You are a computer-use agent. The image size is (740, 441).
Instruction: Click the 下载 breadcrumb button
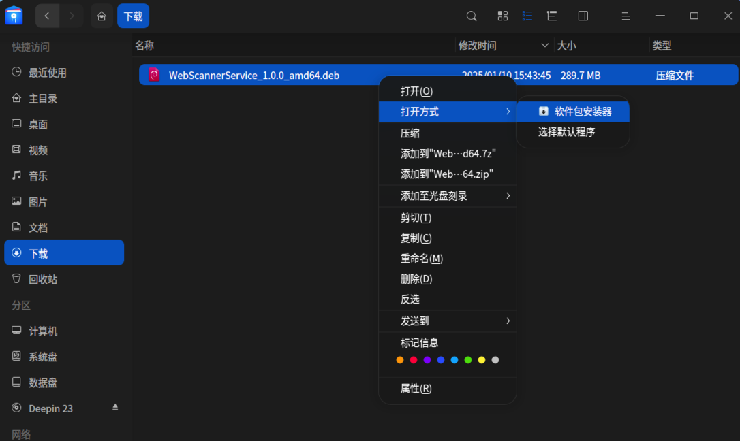pyautogui.click(x=134, y=15)
